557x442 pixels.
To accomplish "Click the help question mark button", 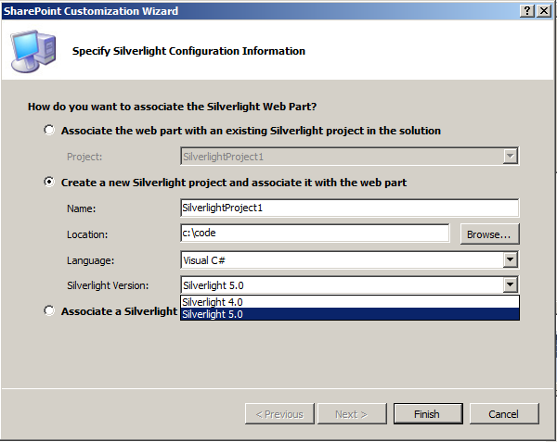I will (x=527, y=11).
